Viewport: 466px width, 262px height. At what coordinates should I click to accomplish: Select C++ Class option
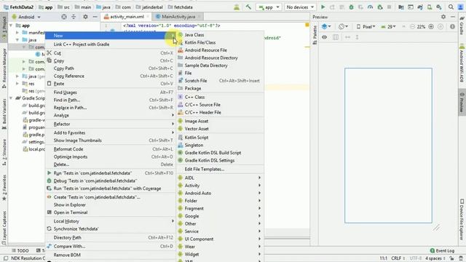click(220, 97)
